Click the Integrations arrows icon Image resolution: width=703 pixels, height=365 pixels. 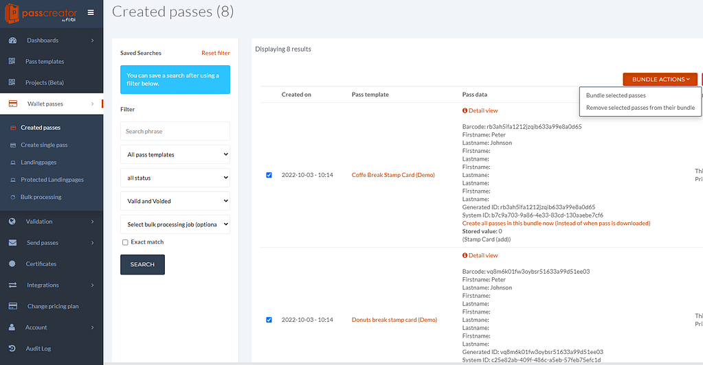click(x=12, y=285)
